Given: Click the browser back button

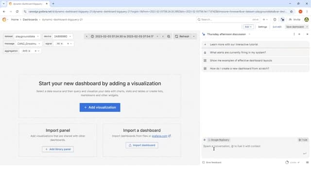Looking at the screenshot, I should [x=4, y=12].
